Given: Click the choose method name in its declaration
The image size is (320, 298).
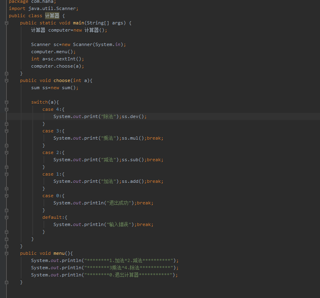Looking at the screenshot, I should click(62, 80).
